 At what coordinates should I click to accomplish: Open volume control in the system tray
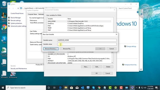click(145, 88)
